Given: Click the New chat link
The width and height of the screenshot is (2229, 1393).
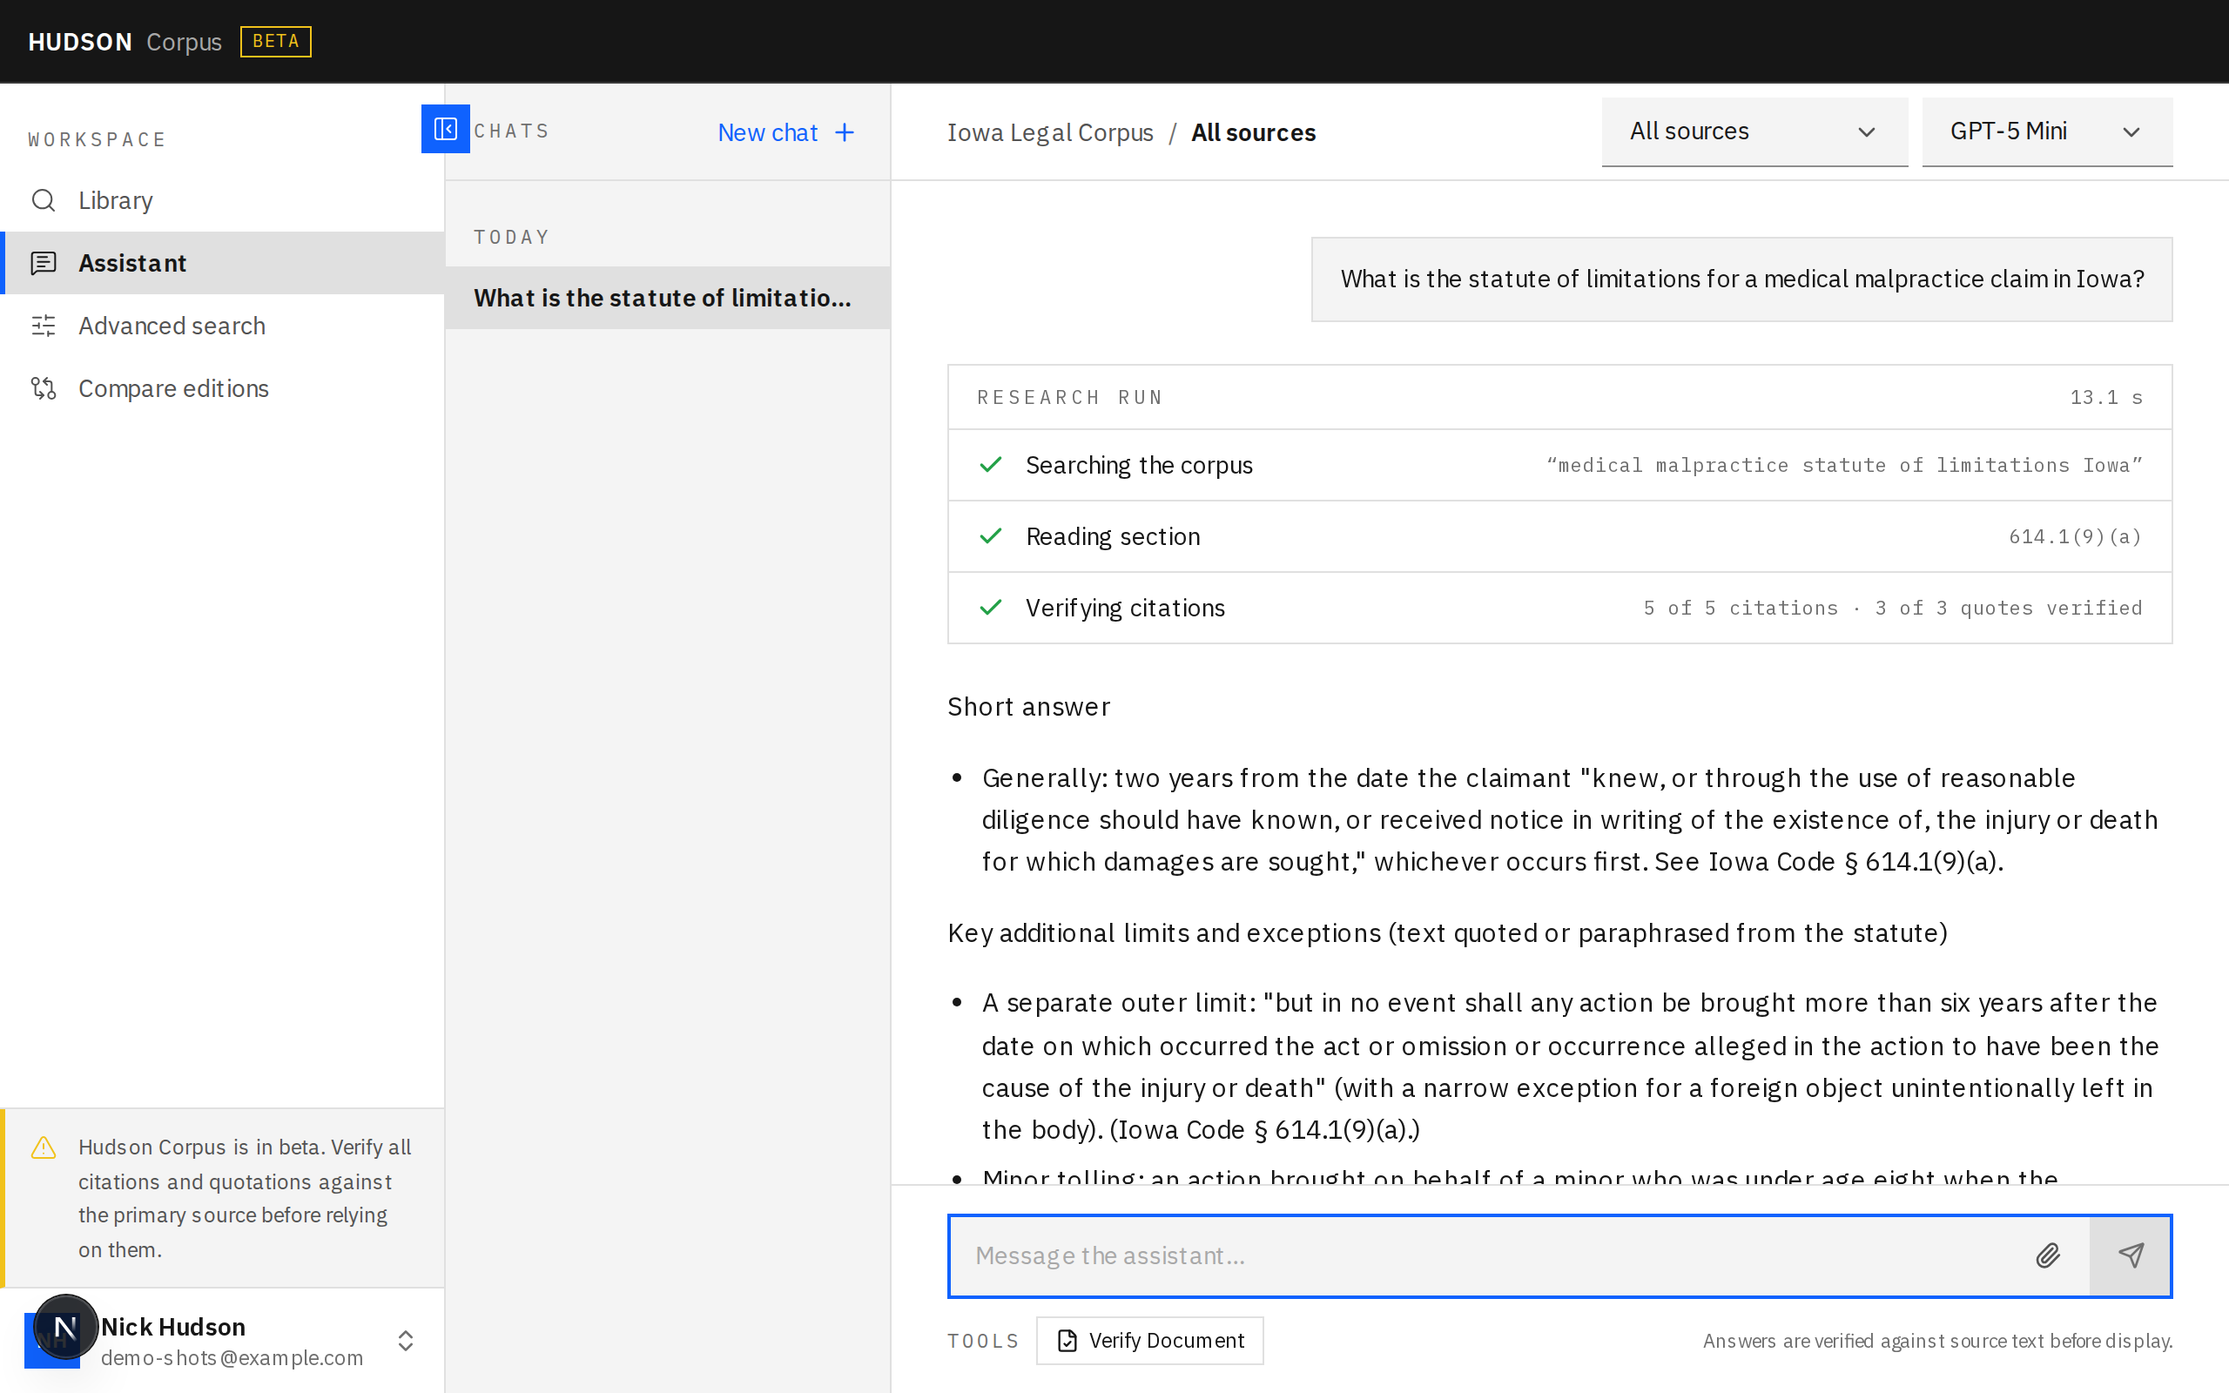Looking at the screenshot, I should click(x=767, y=132).
